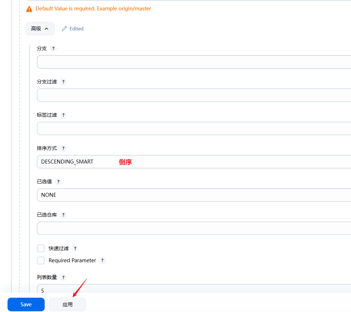351x312 pixels.
Task: Open help for 已选仓库 field
Action: [63, 215]
